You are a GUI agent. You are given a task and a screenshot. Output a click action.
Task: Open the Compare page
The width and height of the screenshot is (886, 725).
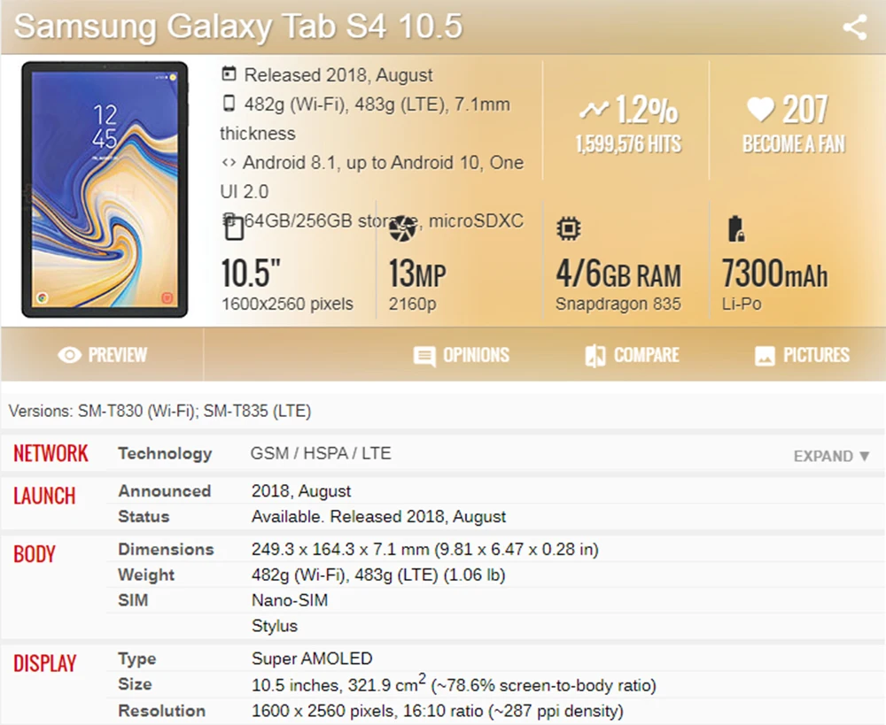click(632, 355)
